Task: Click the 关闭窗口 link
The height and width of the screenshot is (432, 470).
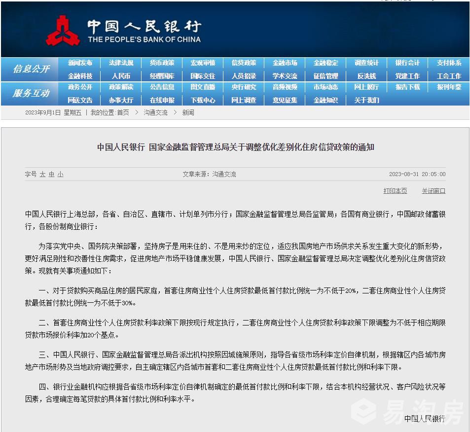Action: point(434,191)
